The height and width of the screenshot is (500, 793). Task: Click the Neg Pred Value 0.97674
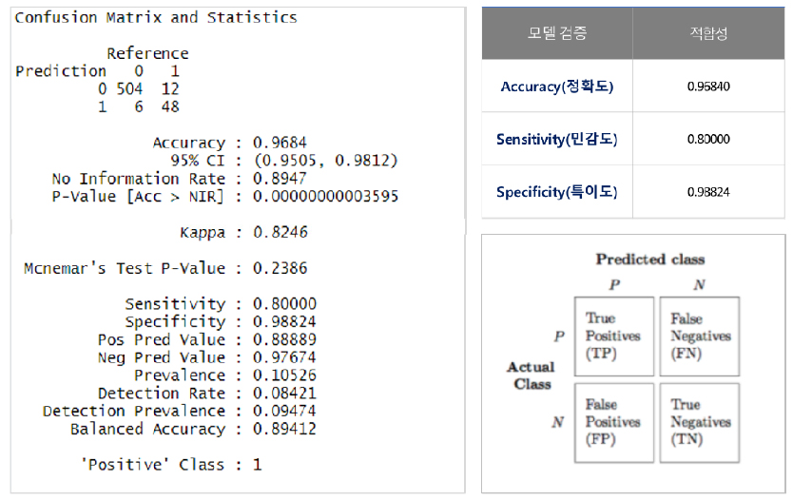(284, 357)
